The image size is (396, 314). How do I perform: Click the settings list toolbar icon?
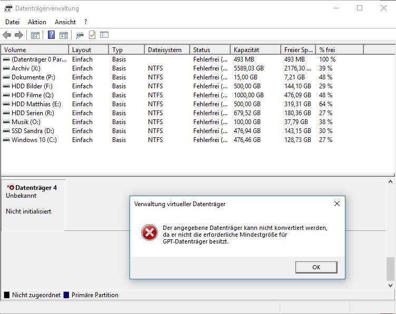(104, 35)
